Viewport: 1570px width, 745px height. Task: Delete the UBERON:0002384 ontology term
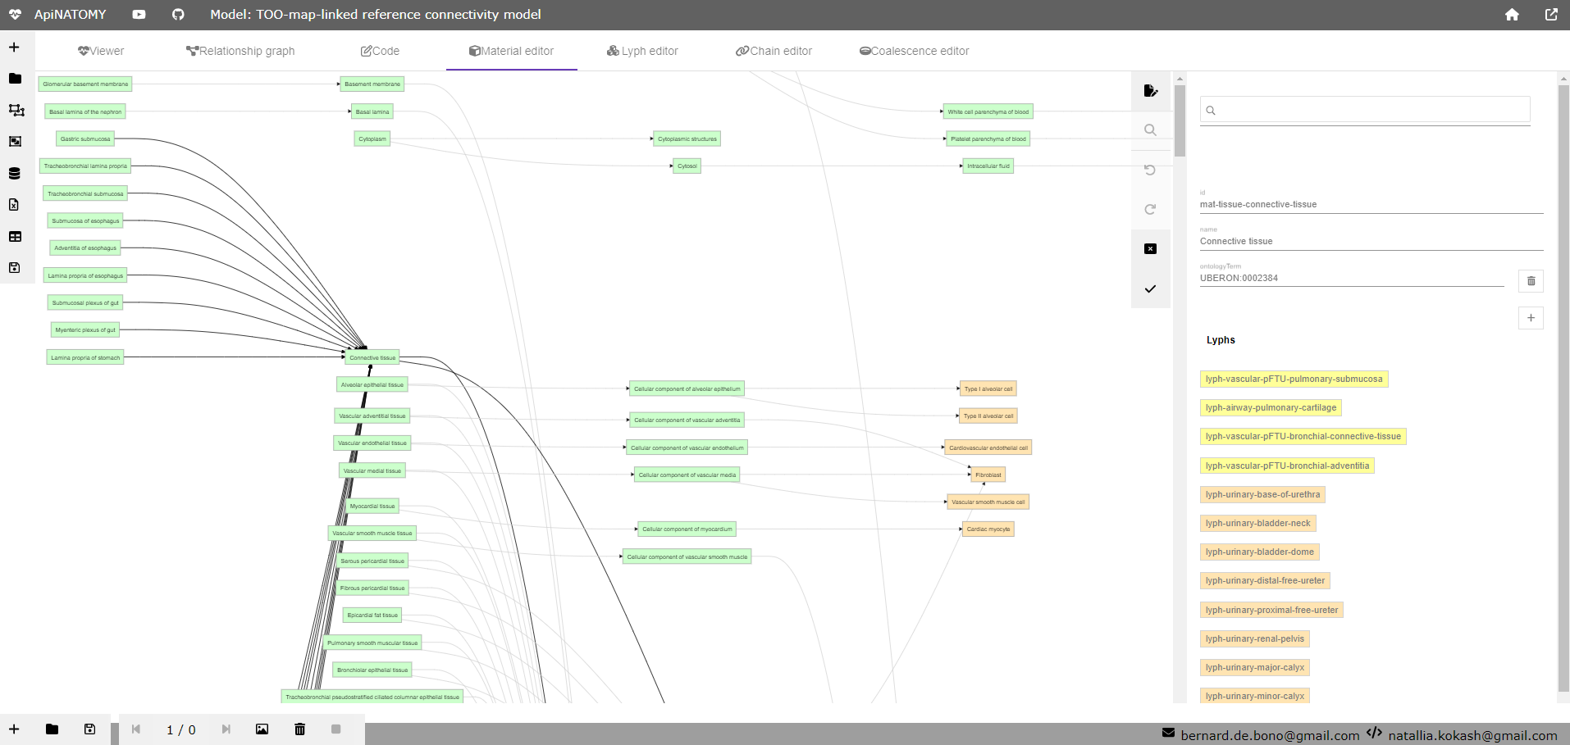1531,281
